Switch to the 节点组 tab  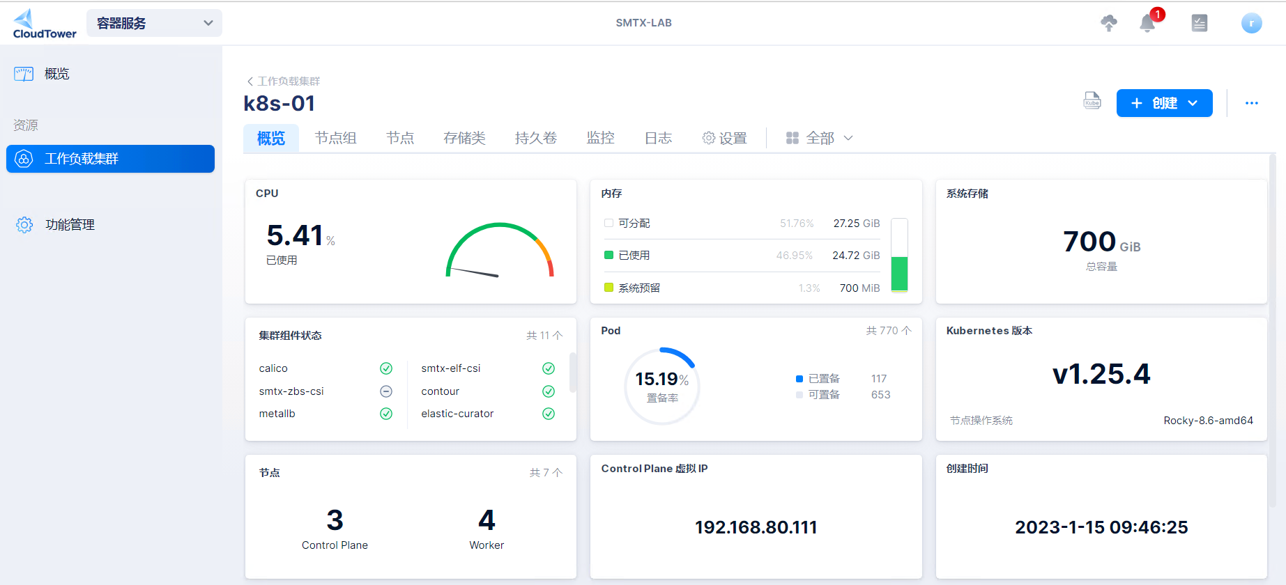pyautogui.click(x=335, y=138)
